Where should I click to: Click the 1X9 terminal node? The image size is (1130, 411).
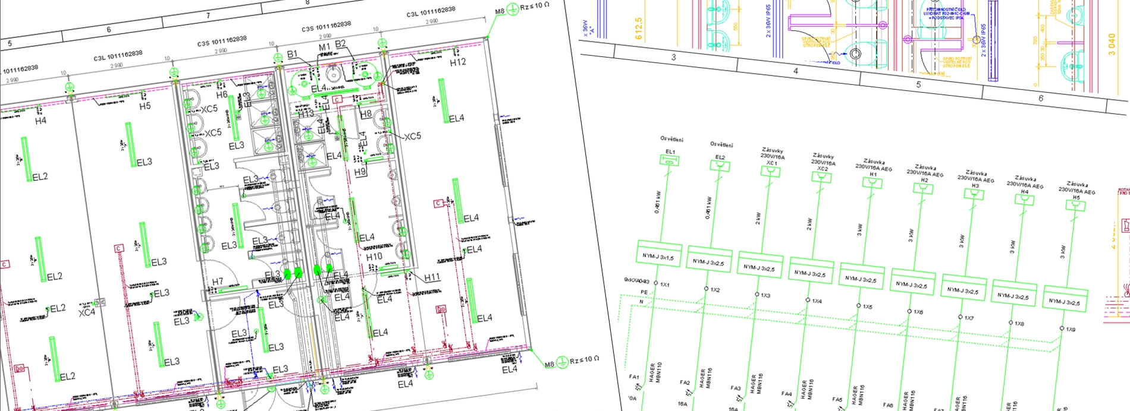click(1062, 328)
